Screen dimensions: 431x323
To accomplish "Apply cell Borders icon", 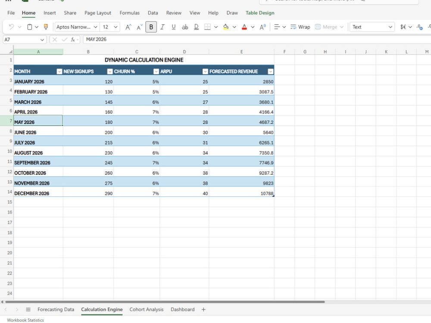I will [x=208, y=27].
